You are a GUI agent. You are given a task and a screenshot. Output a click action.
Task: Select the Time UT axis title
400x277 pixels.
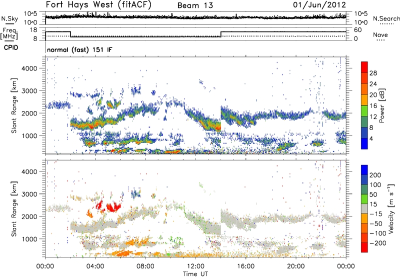195,274
